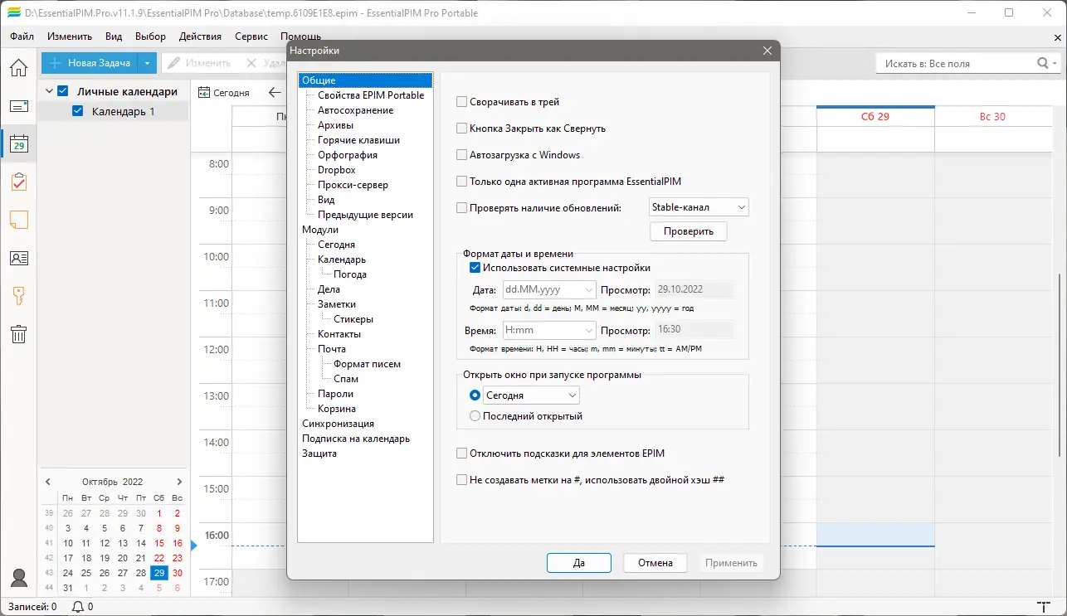The width and height of the screenshot is (1067, 616).
Task: Toggle the Календарь 1 checkbox
Action: [x=78, y=111]
